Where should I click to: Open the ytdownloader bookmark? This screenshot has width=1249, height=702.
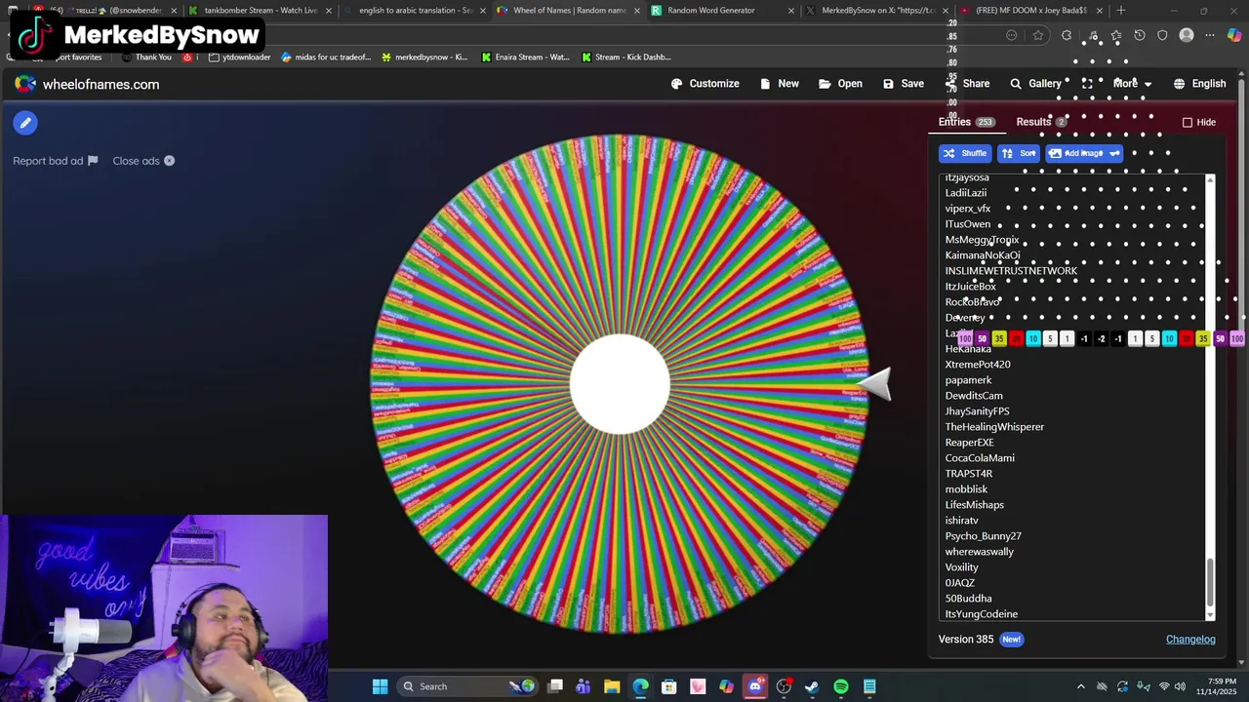tap(239, 58)
